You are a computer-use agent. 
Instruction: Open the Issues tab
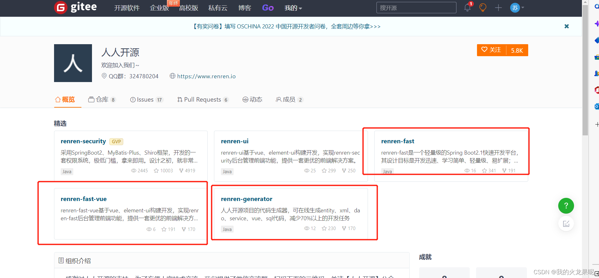point(146,100)
